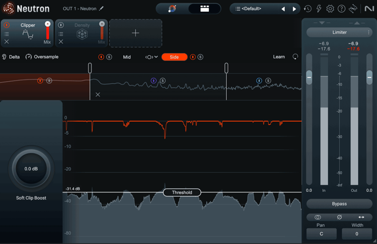Go to the next preset
Image resolution: width=377 pixels, height=244 pixels.
[x=294, y=9]
